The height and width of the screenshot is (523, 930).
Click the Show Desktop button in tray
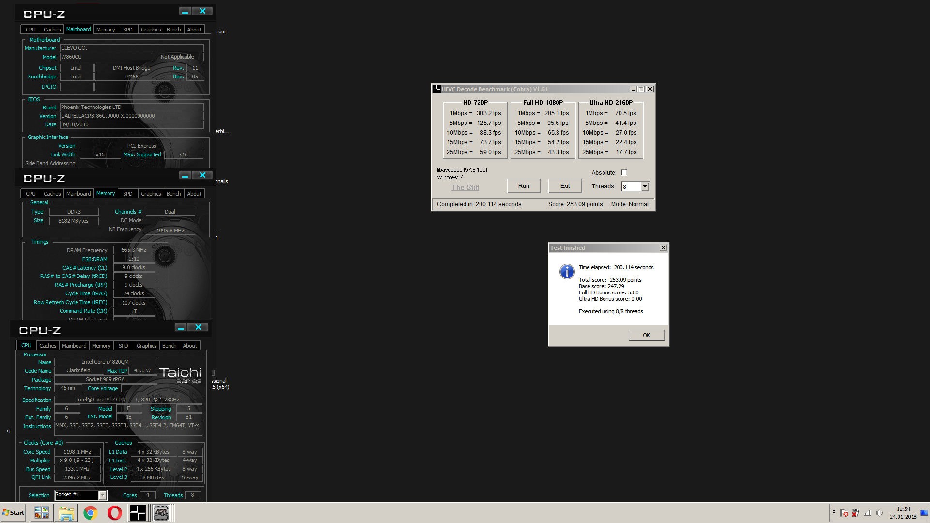(925, 513)
